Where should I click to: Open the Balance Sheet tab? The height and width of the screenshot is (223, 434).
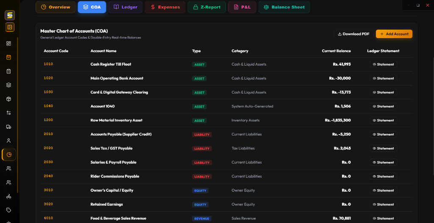(x=284, y=7)
